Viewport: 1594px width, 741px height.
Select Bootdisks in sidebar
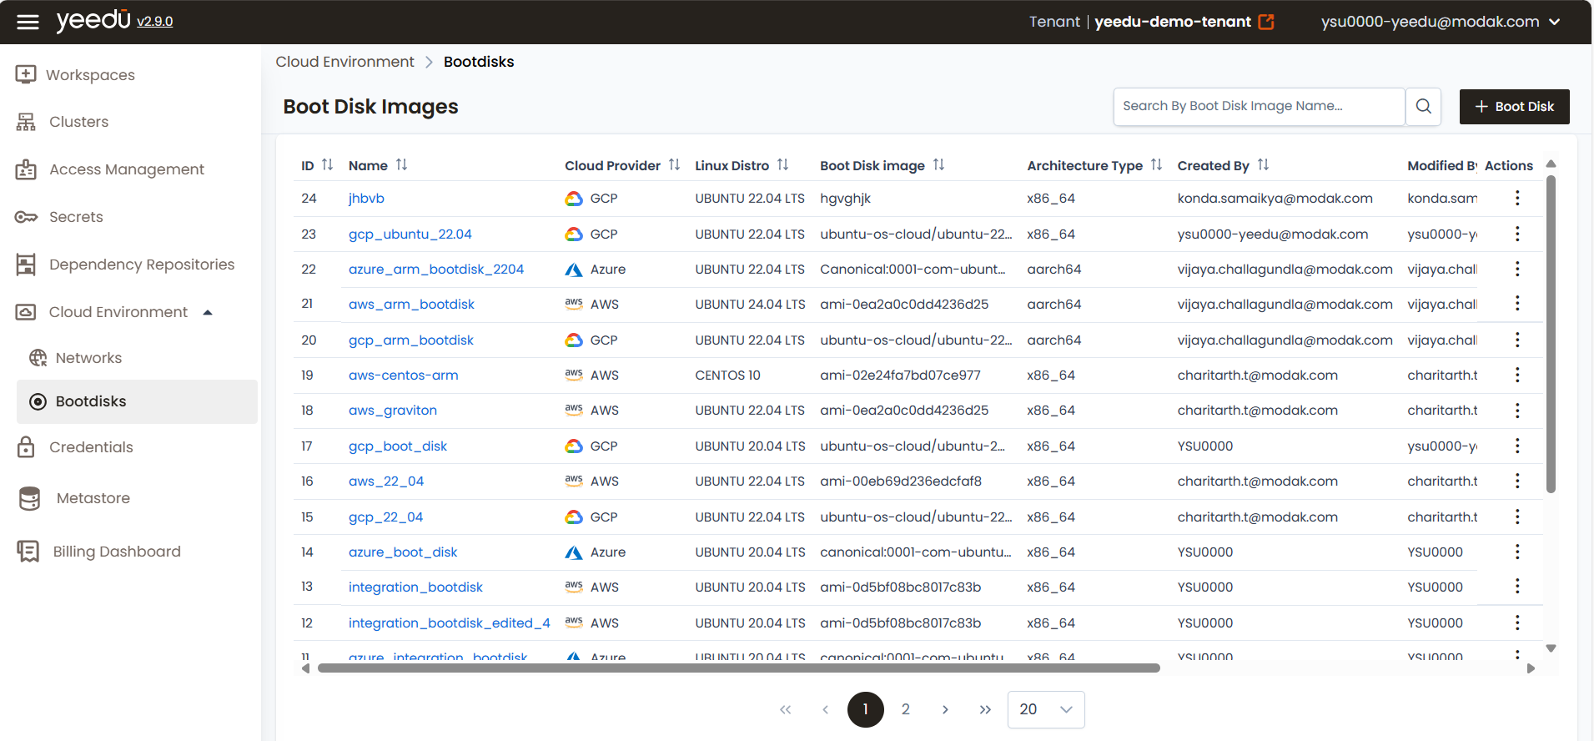(137, 401)
